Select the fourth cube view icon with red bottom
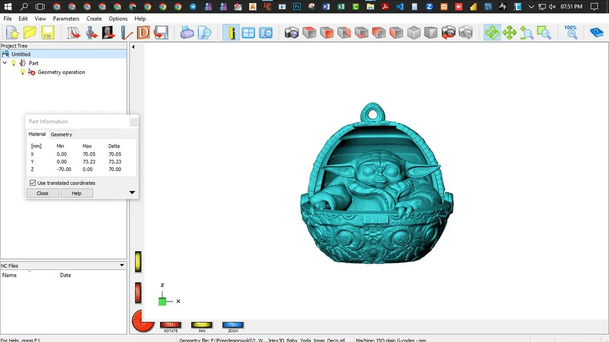 click(361, 33)
